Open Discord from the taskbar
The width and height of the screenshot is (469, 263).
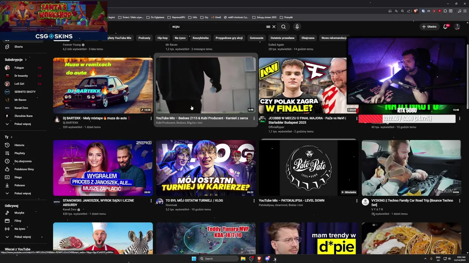[267, 259]
